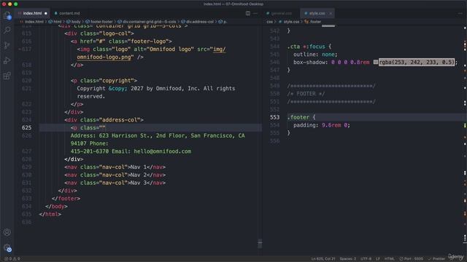The image size is (467, 262).
Task: Click Port: 5500 live server status
Action: tap(412, 259)
